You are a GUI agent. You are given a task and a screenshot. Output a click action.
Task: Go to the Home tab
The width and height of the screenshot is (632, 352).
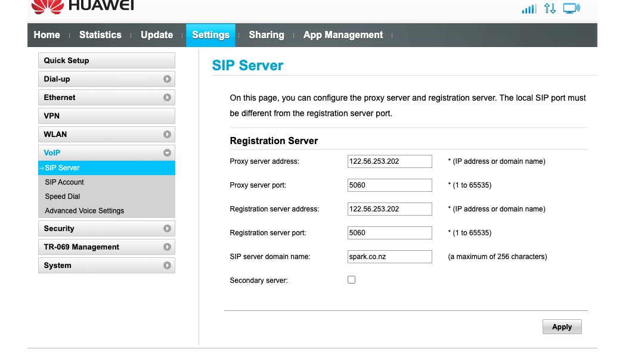point(47,35)
